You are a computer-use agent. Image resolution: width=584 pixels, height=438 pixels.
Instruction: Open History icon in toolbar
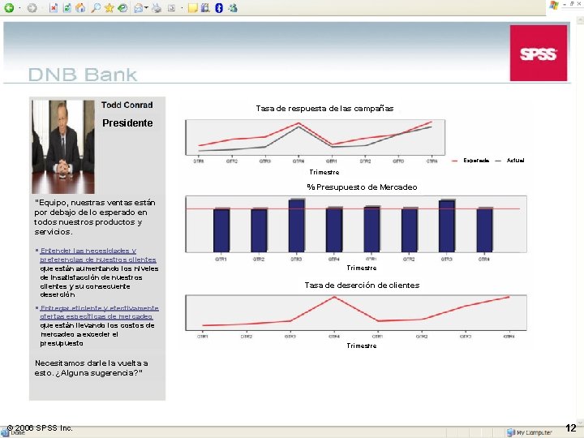click(122, 8)
